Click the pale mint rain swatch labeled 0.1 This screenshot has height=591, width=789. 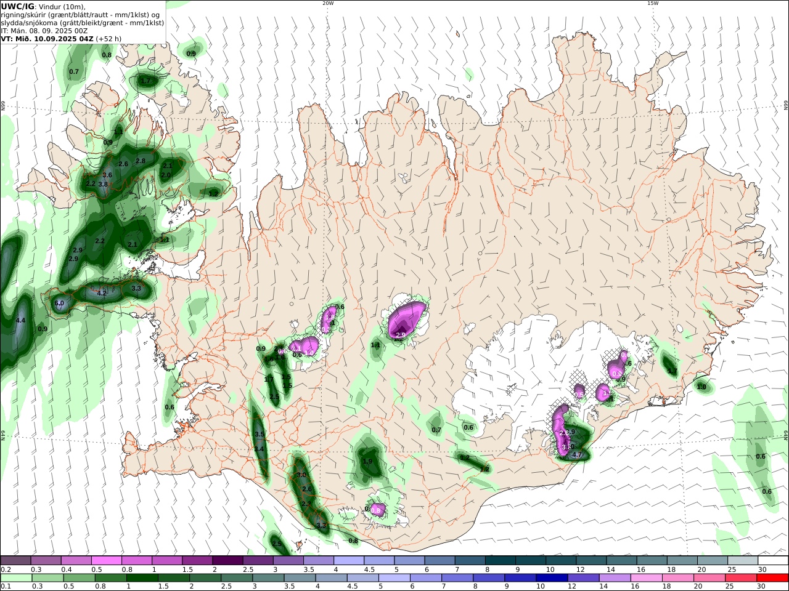[x=15, y=577]
